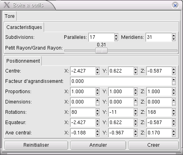Decrement the Axe central Y value

pos(136,135)
